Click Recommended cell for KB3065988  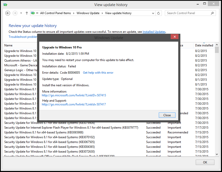178,132
